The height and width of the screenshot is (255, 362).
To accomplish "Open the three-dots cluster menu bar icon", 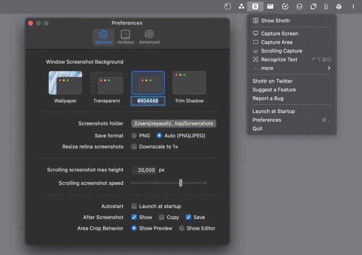I will 241,7.
